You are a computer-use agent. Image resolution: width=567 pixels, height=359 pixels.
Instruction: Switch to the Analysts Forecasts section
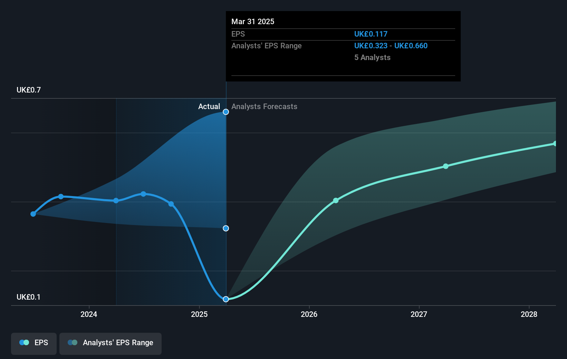point(264,106)
